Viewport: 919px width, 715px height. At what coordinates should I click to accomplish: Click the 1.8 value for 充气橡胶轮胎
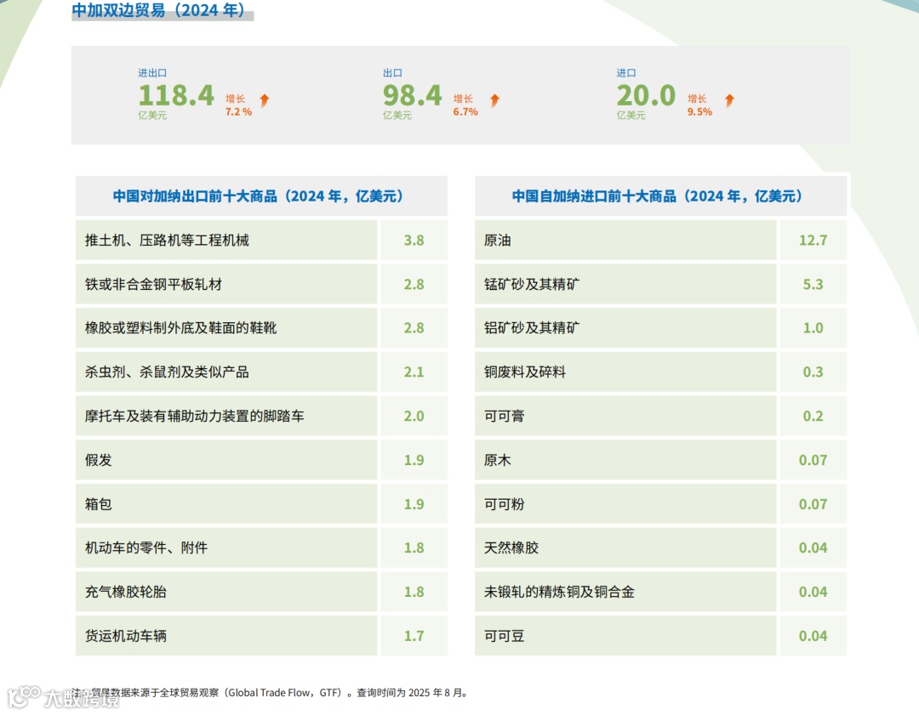[x=414, y=592]
